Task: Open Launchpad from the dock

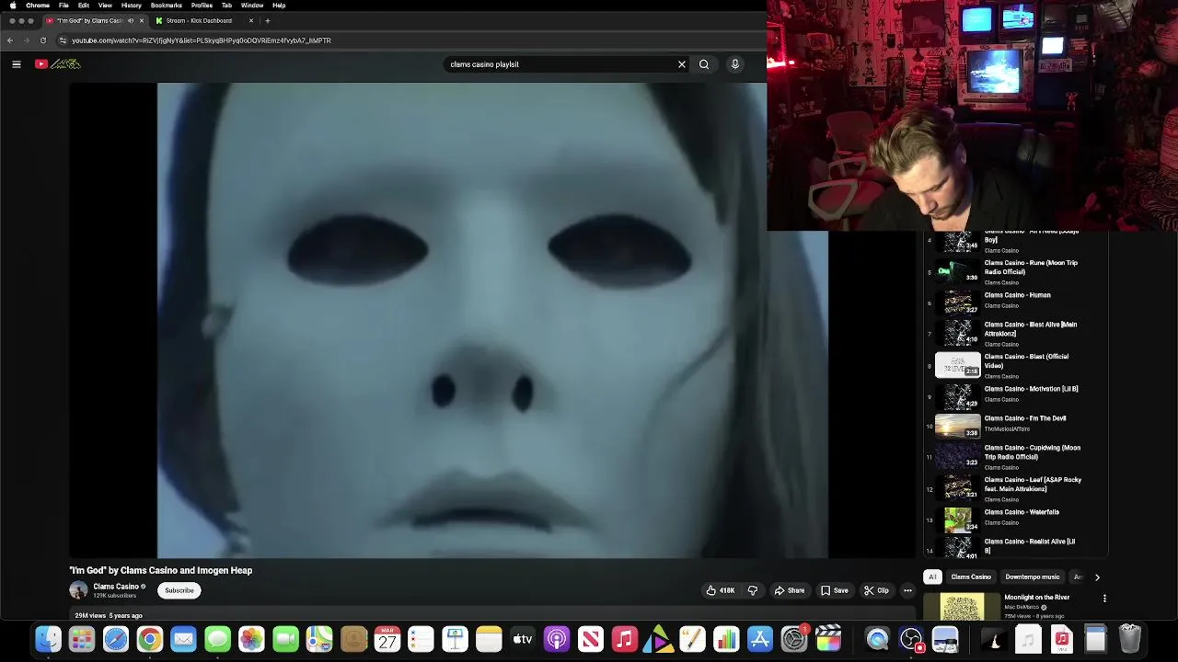Action: click(82, 638)
